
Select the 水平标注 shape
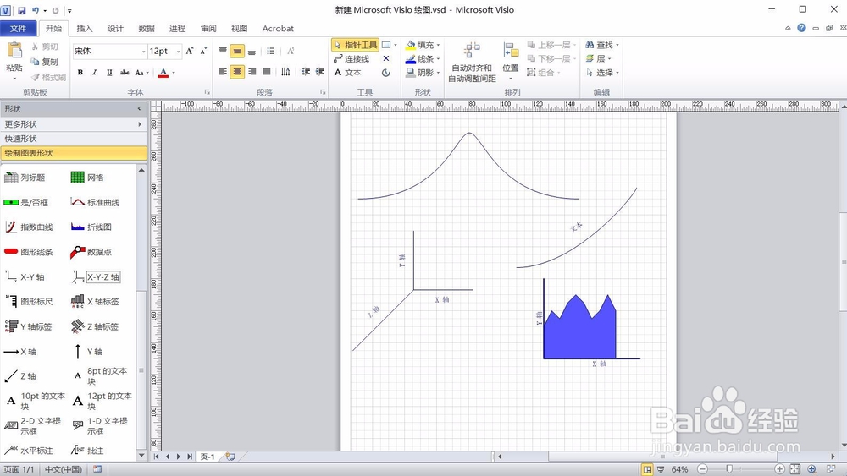tap(29, 451)
